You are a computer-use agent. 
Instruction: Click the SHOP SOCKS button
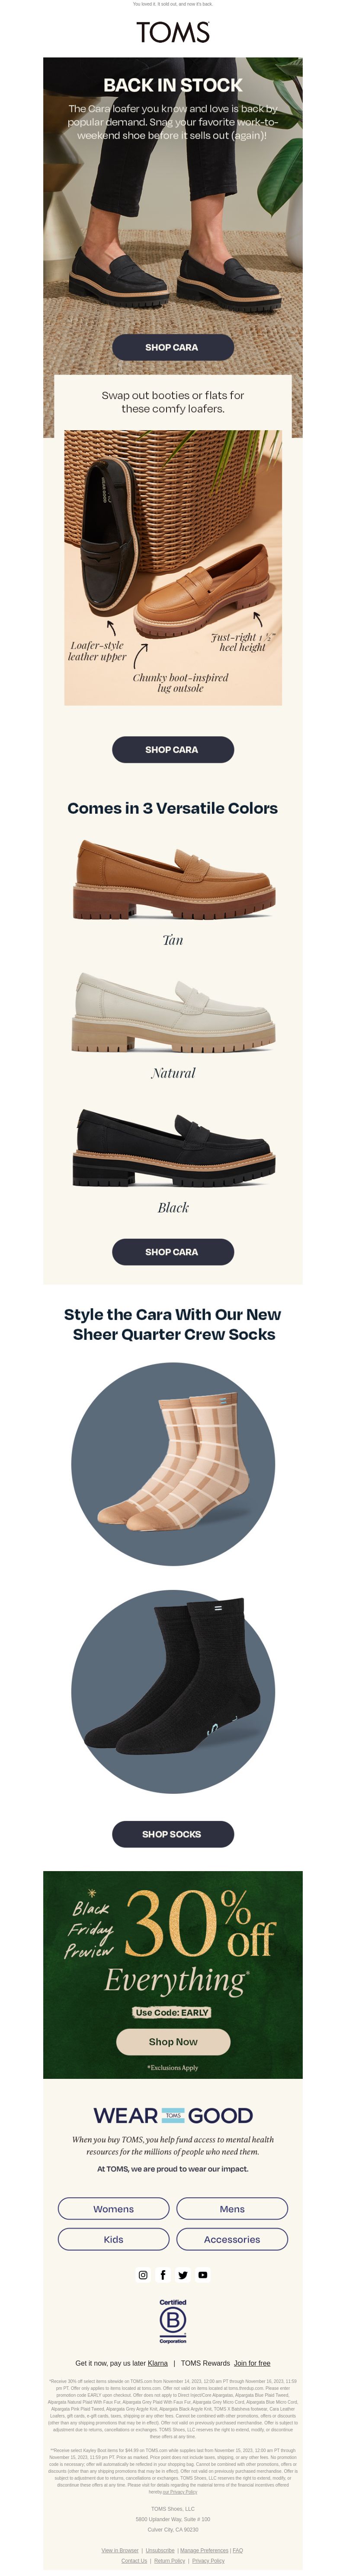[x=173, y=1834]
